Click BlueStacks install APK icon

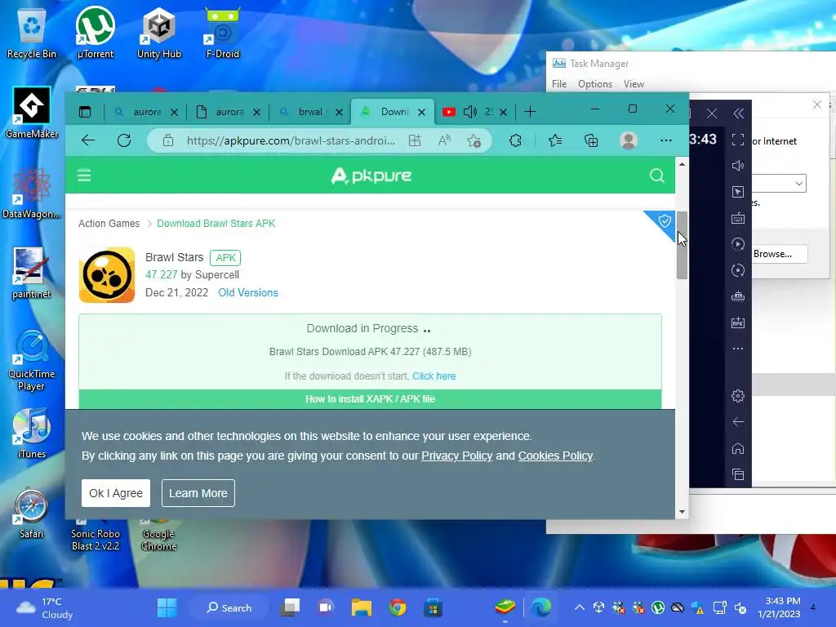(738, 322)
